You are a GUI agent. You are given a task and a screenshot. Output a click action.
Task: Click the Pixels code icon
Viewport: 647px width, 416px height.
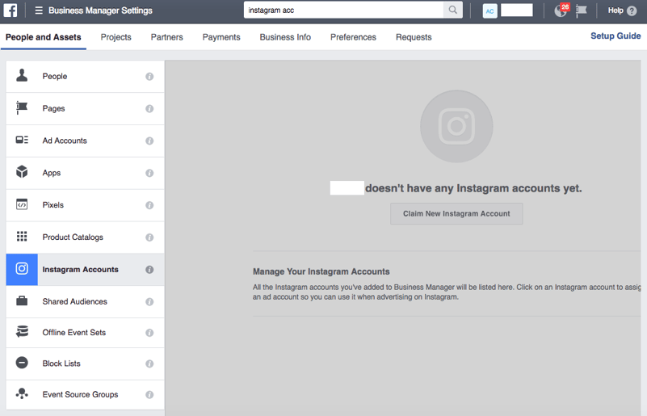tap(22, 204)
